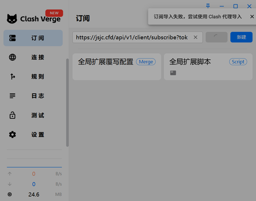This screenshot has height=201, width=256.
Task: Click the download arrow traffic icon
Action: [10, 184]
